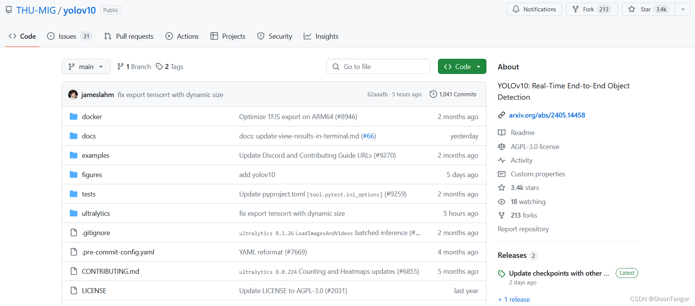This screenshot has height=306, width=695.
Task: Show the + 1 release link
Action: [x=514, y=300]
